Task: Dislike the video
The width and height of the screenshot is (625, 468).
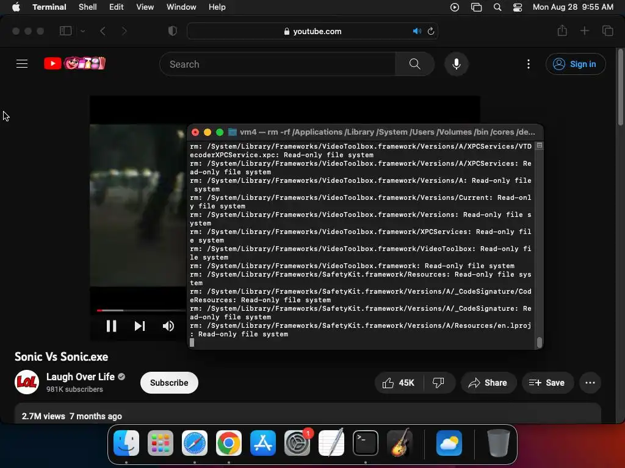Action: point(438,383)
